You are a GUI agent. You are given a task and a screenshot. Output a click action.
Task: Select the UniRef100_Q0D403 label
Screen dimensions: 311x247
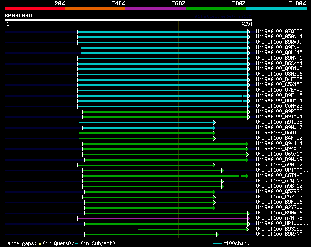coord(279,69)
